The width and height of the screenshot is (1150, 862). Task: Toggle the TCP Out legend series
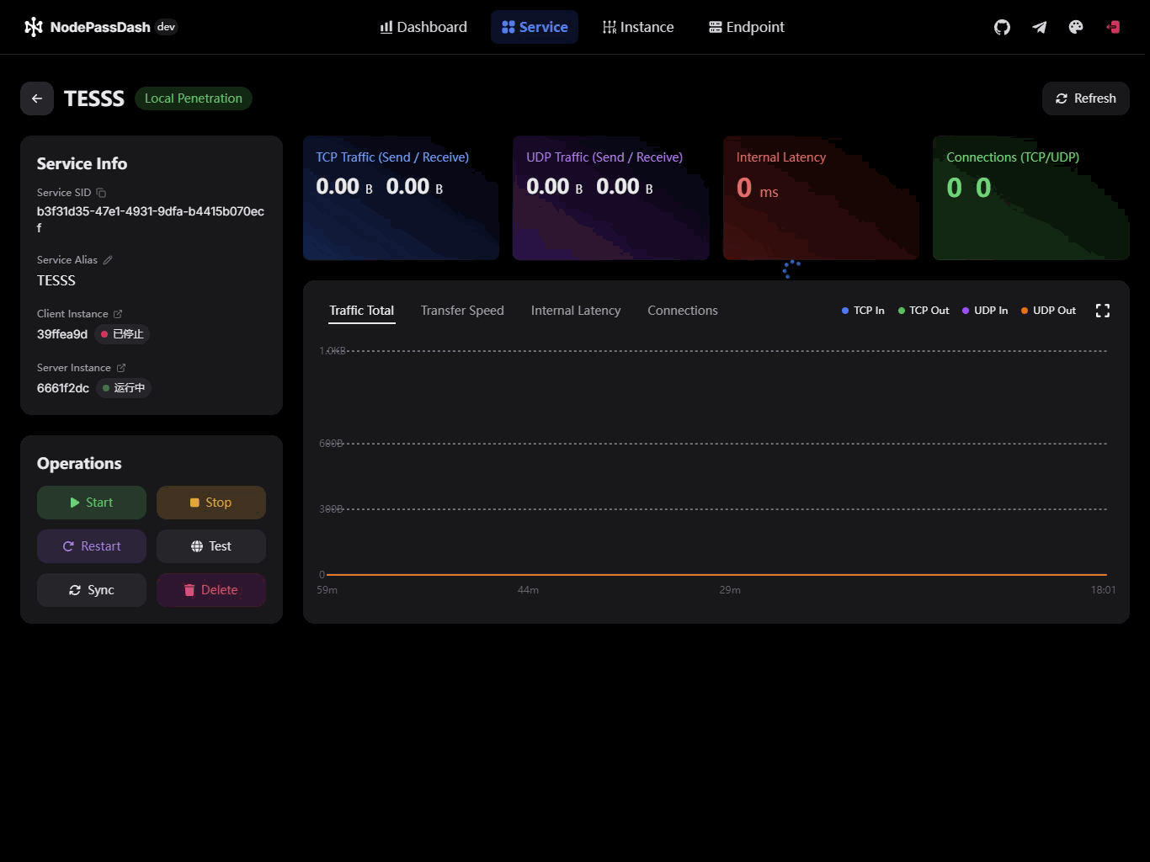(x=924, y=311)
